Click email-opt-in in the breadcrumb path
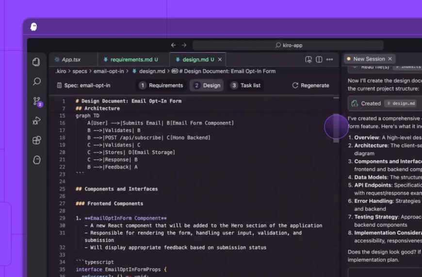 pyautogui.click(x=109, y=71)
